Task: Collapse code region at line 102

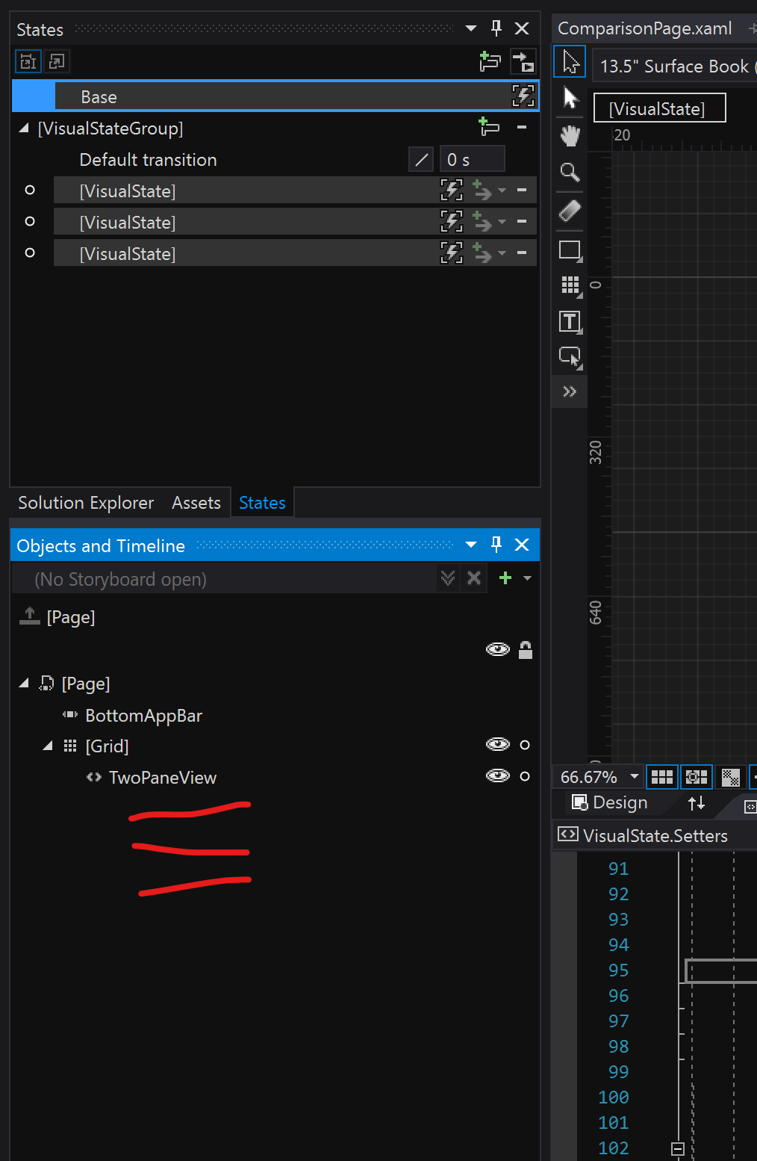Action: click(678, 1149)
